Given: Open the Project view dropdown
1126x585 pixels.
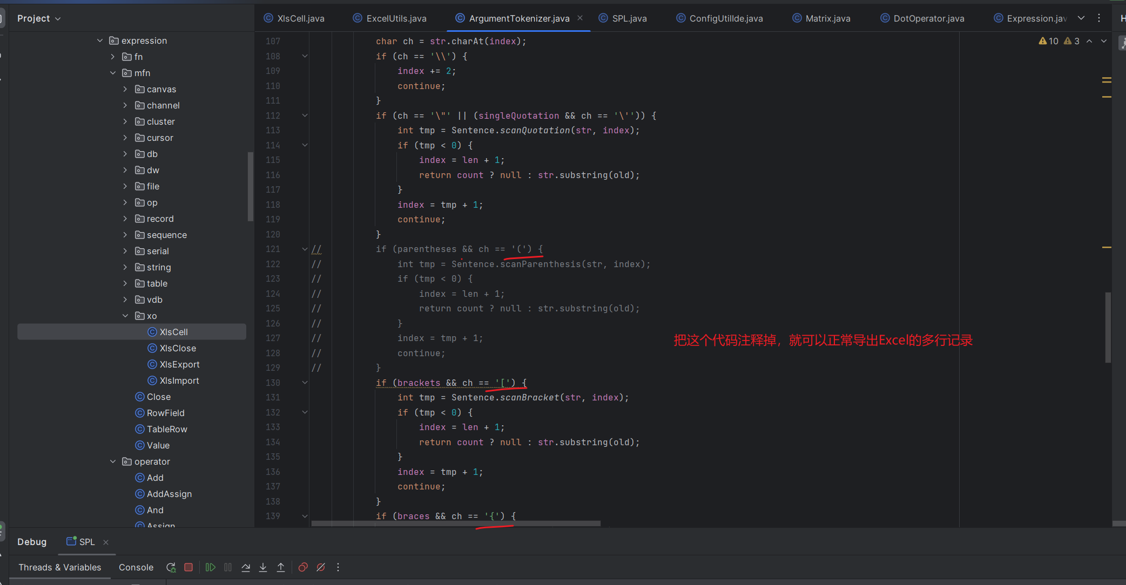Looking at the screenshot, I should point(39,18).
